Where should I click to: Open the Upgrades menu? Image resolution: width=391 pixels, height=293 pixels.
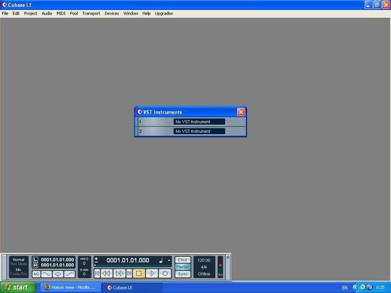(164, 14)
